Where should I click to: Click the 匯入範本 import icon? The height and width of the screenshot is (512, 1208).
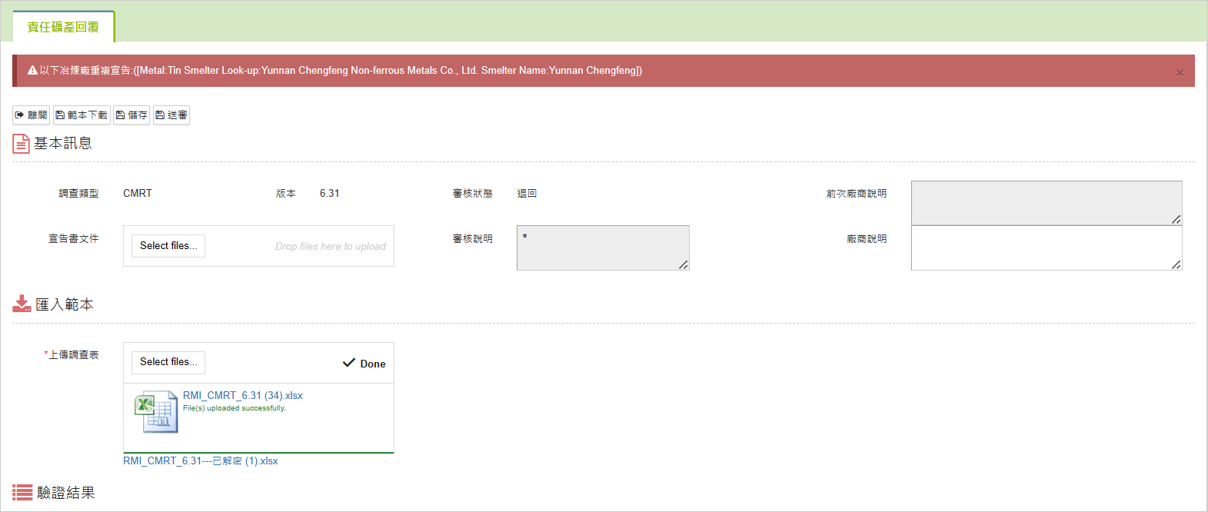[x=22, y=304]
